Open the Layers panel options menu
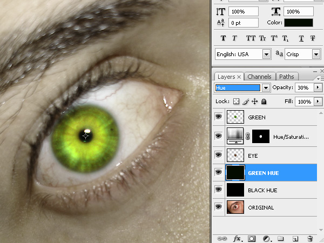Viewport: 324px width, 243px height. pyautogui.click(x=320, y=78)
